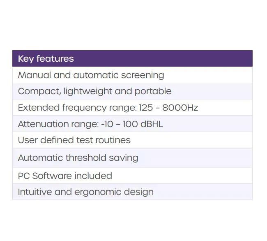Click the "125 – 8000Hz" frequency value

click(169, 108)
